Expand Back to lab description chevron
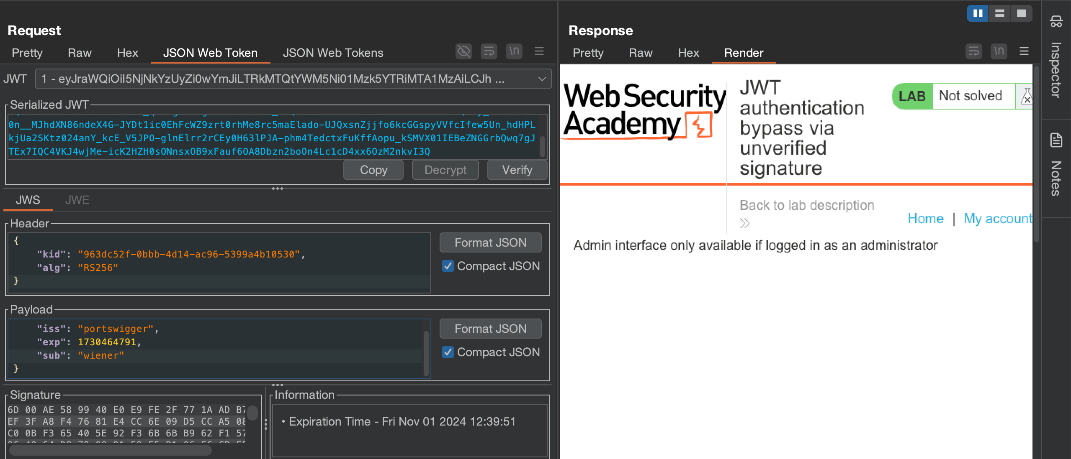1071x459 pixels. click(744, 223)
